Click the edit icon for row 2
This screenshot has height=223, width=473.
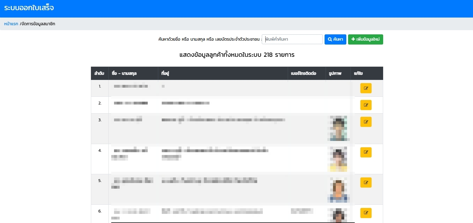(x=366, y=105)
